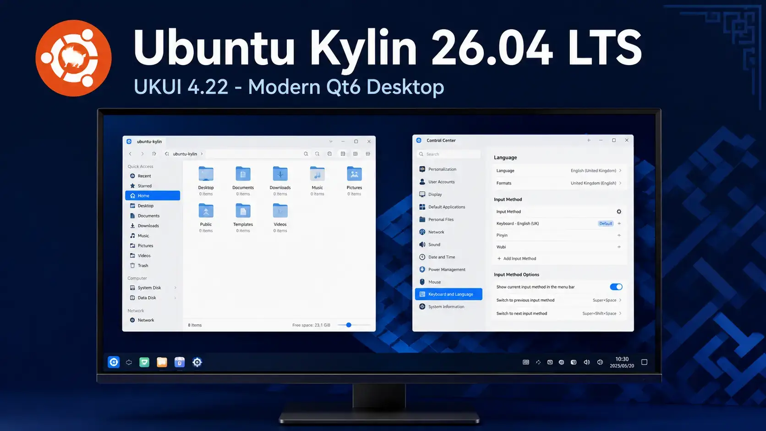This screenshot has width=766, height=431.
Task: Expand path chevron after ubuntu-kylin
Action: pos(202,154)
